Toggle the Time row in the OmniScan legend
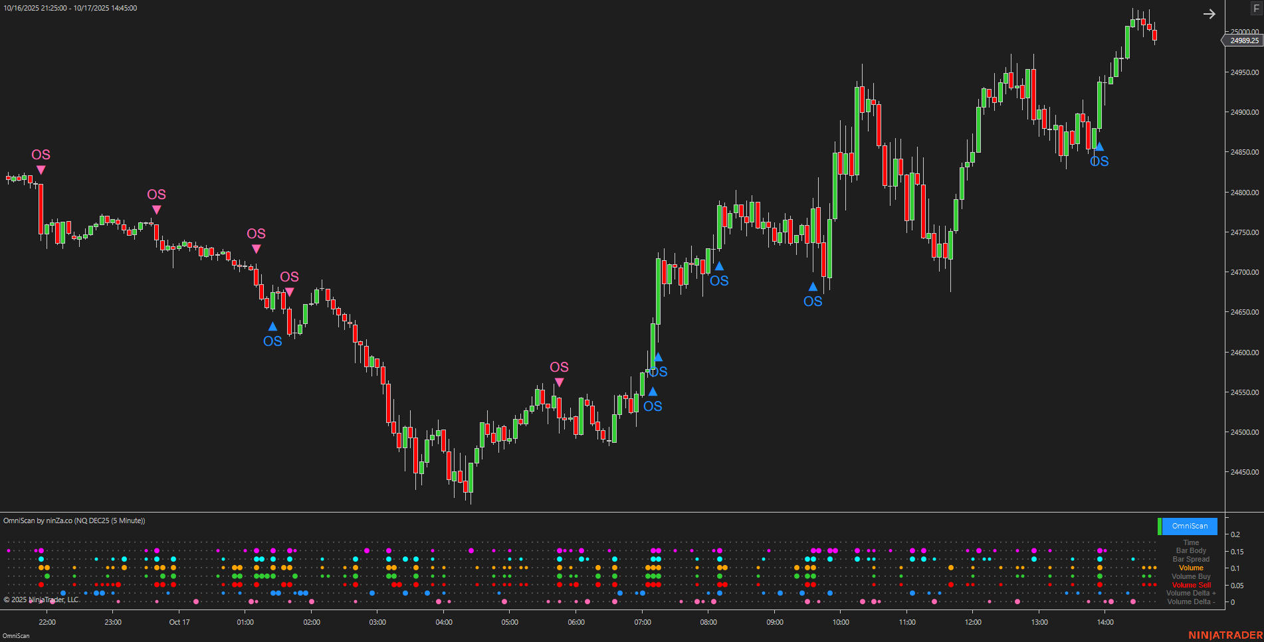1264x642 pixels. tap(1190, 542)
